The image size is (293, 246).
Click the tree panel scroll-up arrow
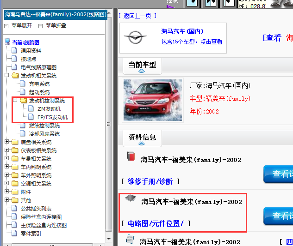coord(109,13)
